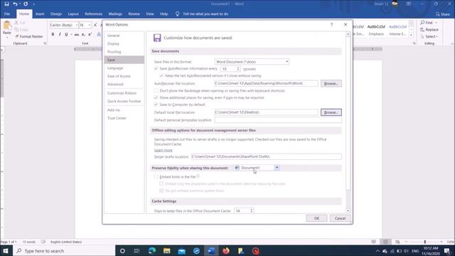Click the Format Painter brush icon
This screenshot has height=256, width=455.
click(x=17, y=36)
